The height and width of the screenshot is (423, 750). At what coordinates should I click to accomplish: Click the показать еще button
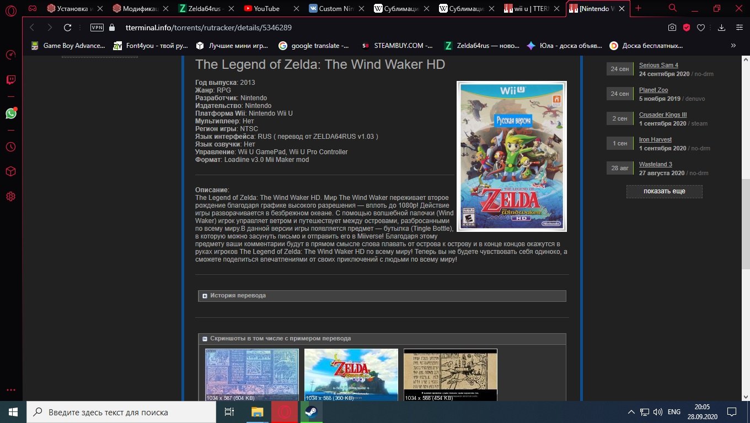[665, 191]
